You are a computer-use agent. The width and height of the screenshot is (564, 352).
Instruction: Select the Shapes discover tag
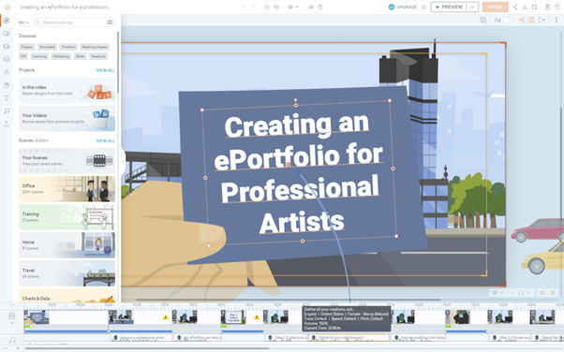(26, 47)
